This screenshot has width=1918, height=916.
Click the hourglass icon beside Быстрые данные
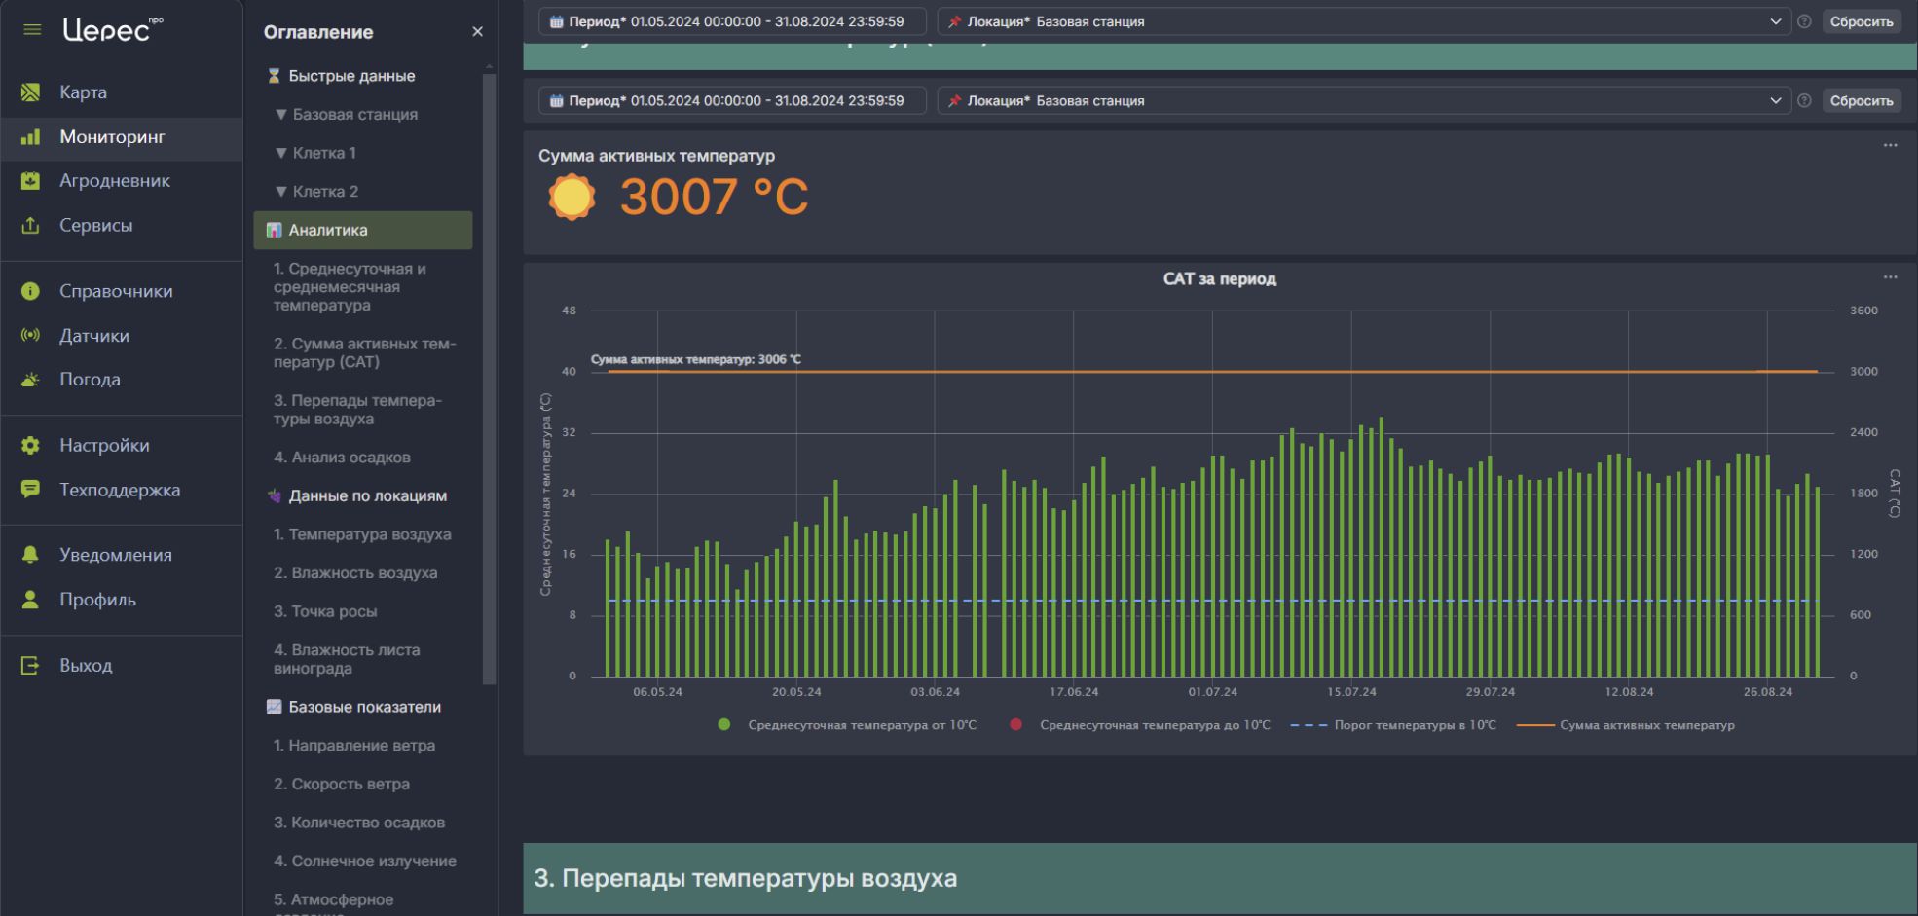(x=275, y=76)
